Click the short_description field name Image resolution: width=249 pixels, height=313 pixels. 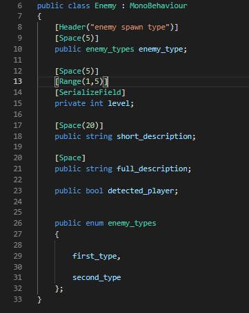154,136
